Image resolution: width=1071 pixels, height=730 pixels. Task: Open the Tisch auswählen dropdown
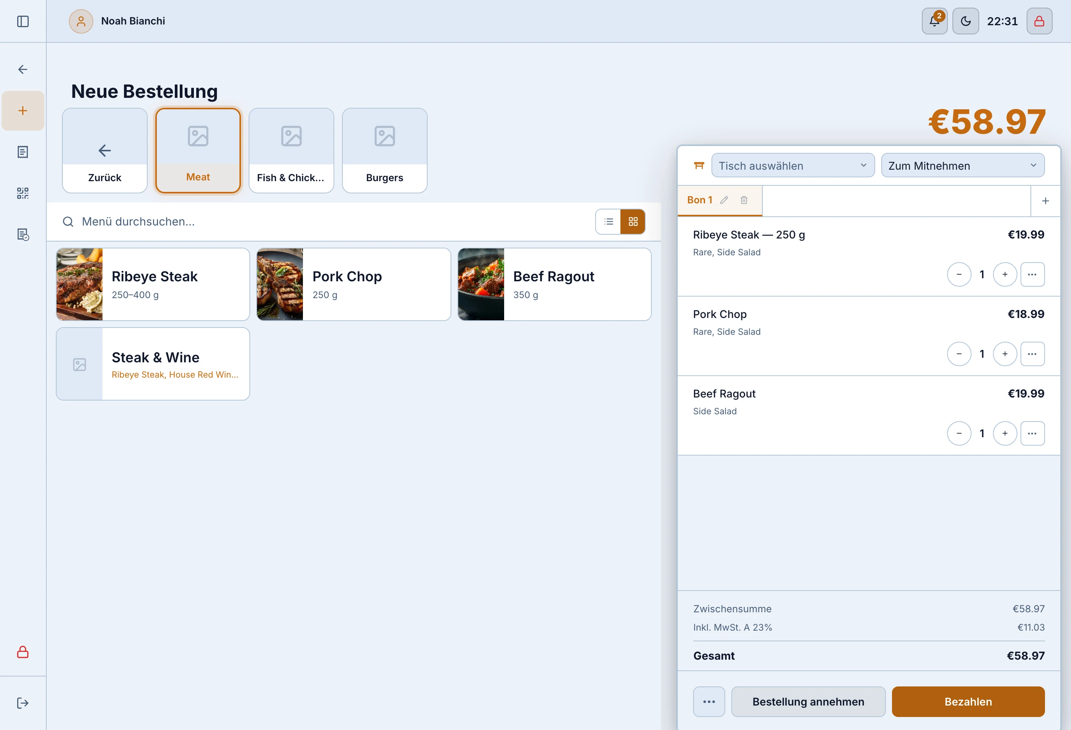click(x=793, y=165)
